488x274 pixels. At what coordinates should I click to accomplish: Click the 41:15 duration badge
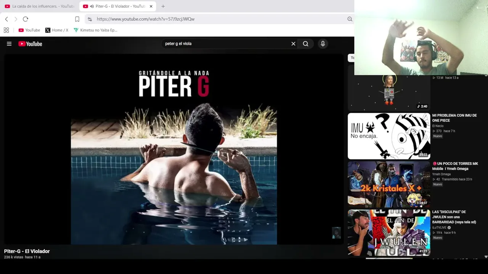pos(423,251)
